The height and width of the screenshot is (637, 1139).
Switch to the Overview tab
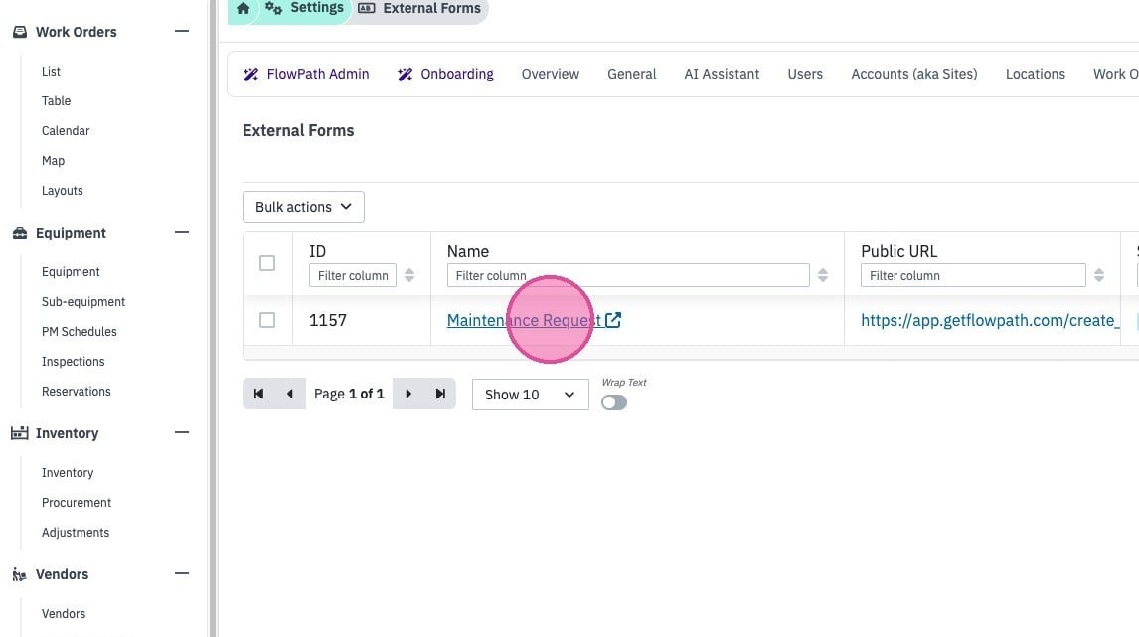(550, 75)
